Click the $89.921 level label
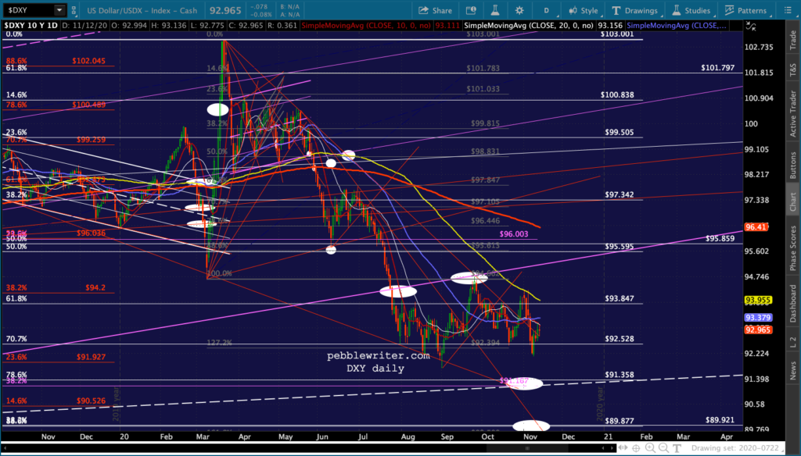This screenshot has height=456, width=801. (x=720, y=420)
